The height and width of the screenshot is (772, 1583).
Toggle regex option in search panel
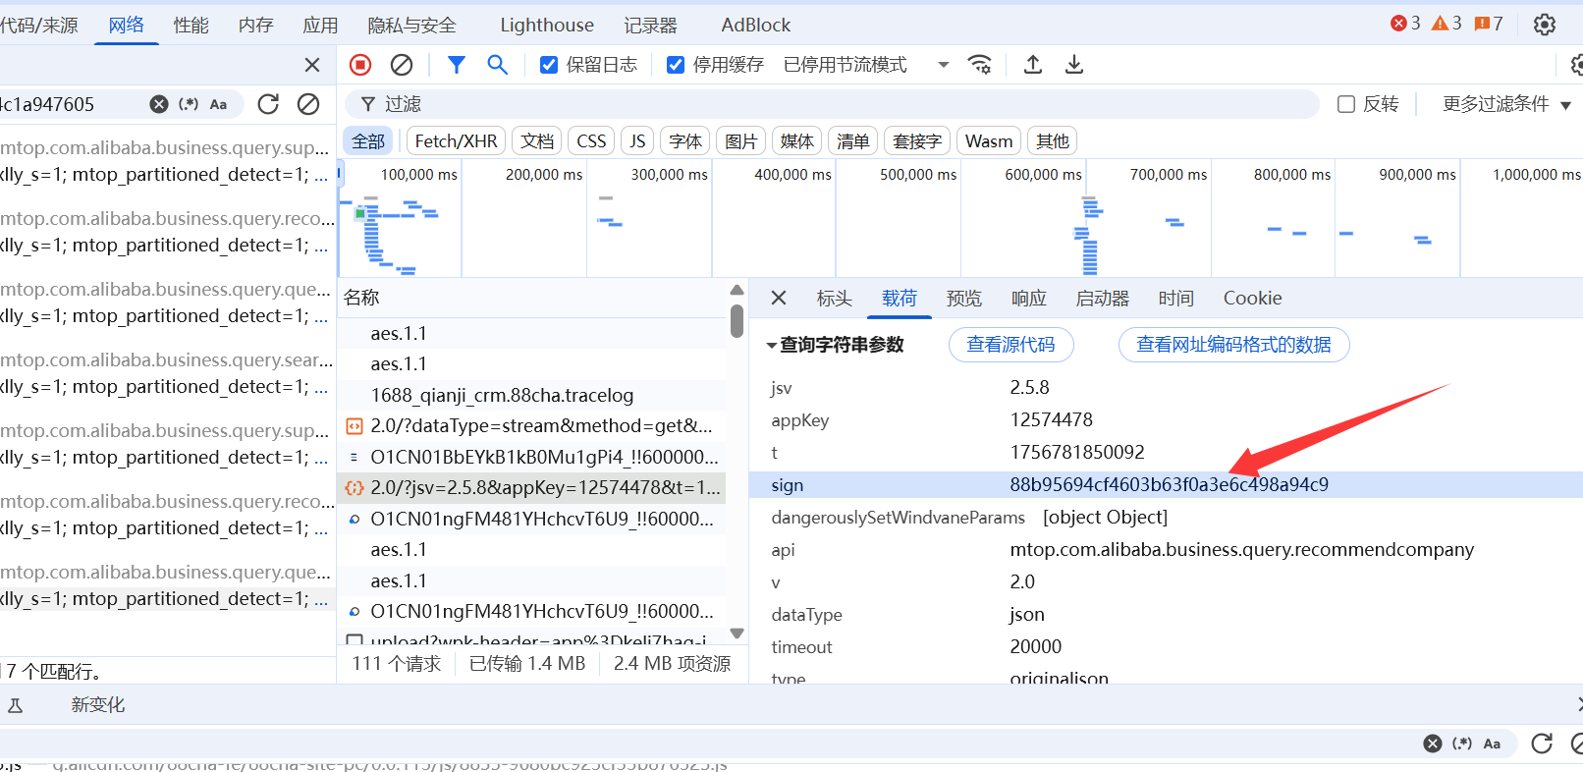189,104
